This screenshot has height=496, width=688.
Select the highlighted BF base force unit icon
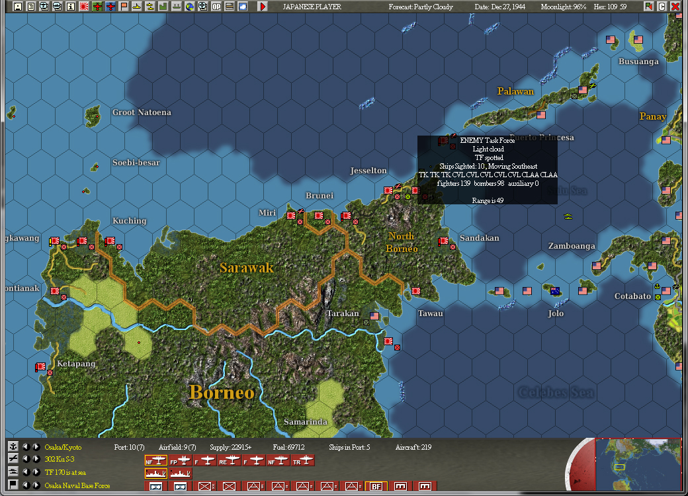coord(376,486)
